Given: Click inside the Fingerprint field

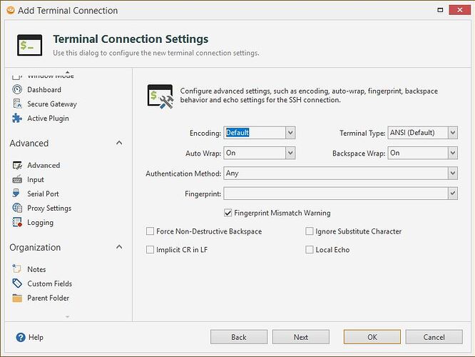Looking at the screenshot, I should click(335, 193).
